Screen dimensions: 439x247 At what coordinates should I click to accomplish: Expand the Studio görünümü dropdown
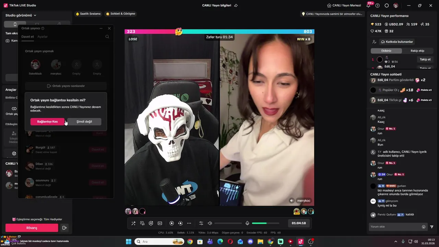(x=21, y=15)
